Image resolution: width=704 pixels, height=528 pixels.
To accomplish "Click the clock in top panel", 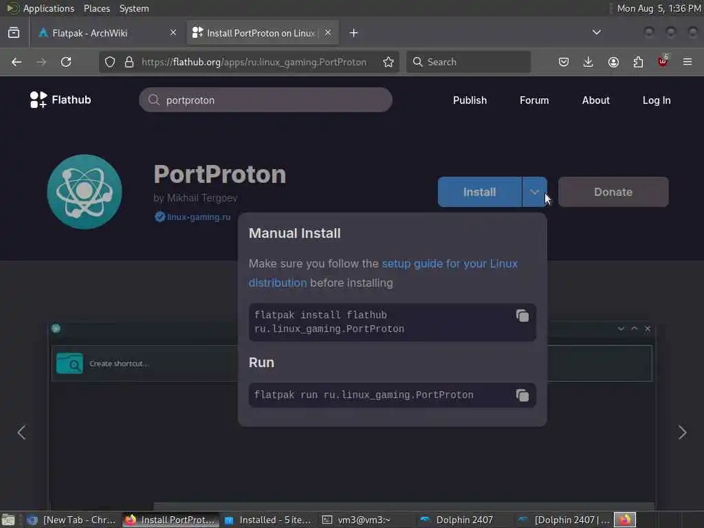I will pos(659,8).
